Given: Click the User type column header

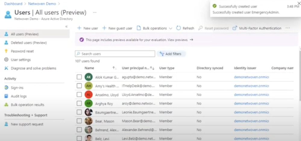Looking at the screenshot, I should (167, 68).
